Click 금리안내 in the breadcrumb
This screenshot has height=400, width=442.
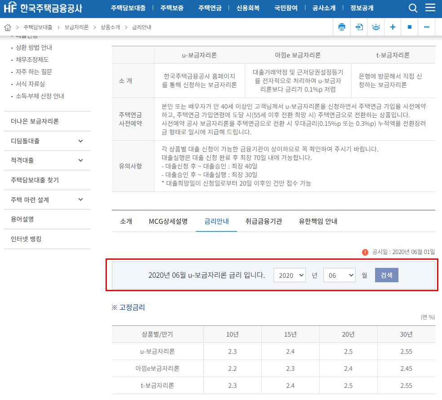tap(142, 27)
